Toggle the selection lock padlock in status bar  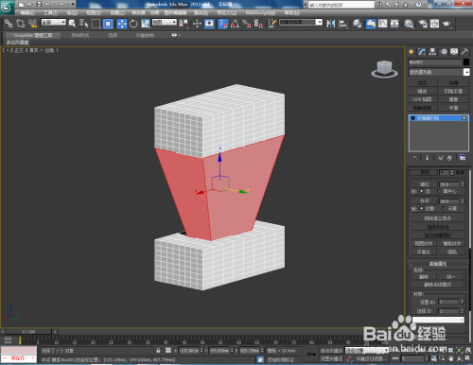tap(158, 350)
